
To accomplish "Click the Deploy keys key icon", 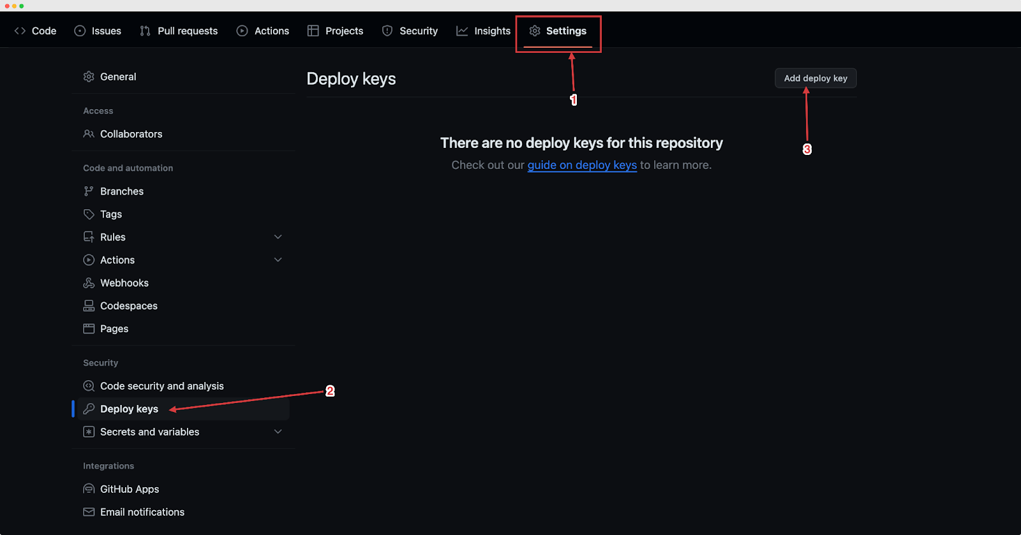I will coord(89,409).
